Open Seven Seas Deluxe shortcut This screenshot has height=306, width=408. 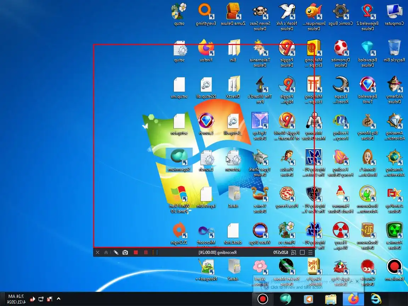[260, 17]
